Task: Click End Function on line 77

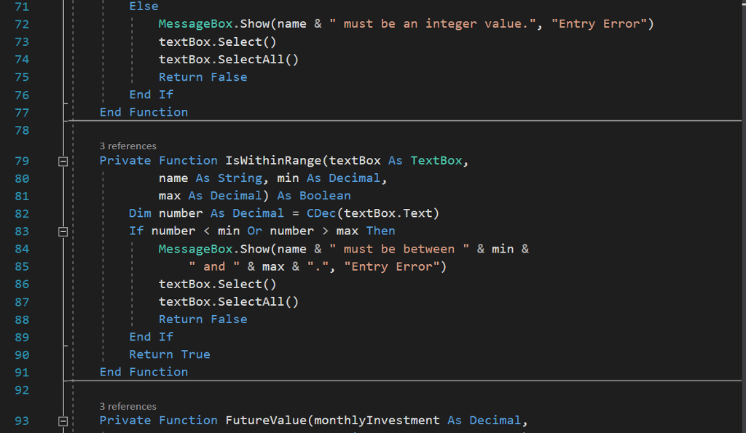Action: (x=144, y=112)
